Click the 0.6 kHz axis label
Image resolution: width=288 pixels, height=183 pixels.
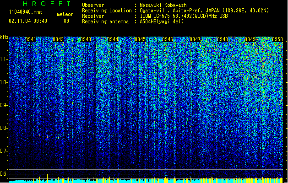pos(4,174)
